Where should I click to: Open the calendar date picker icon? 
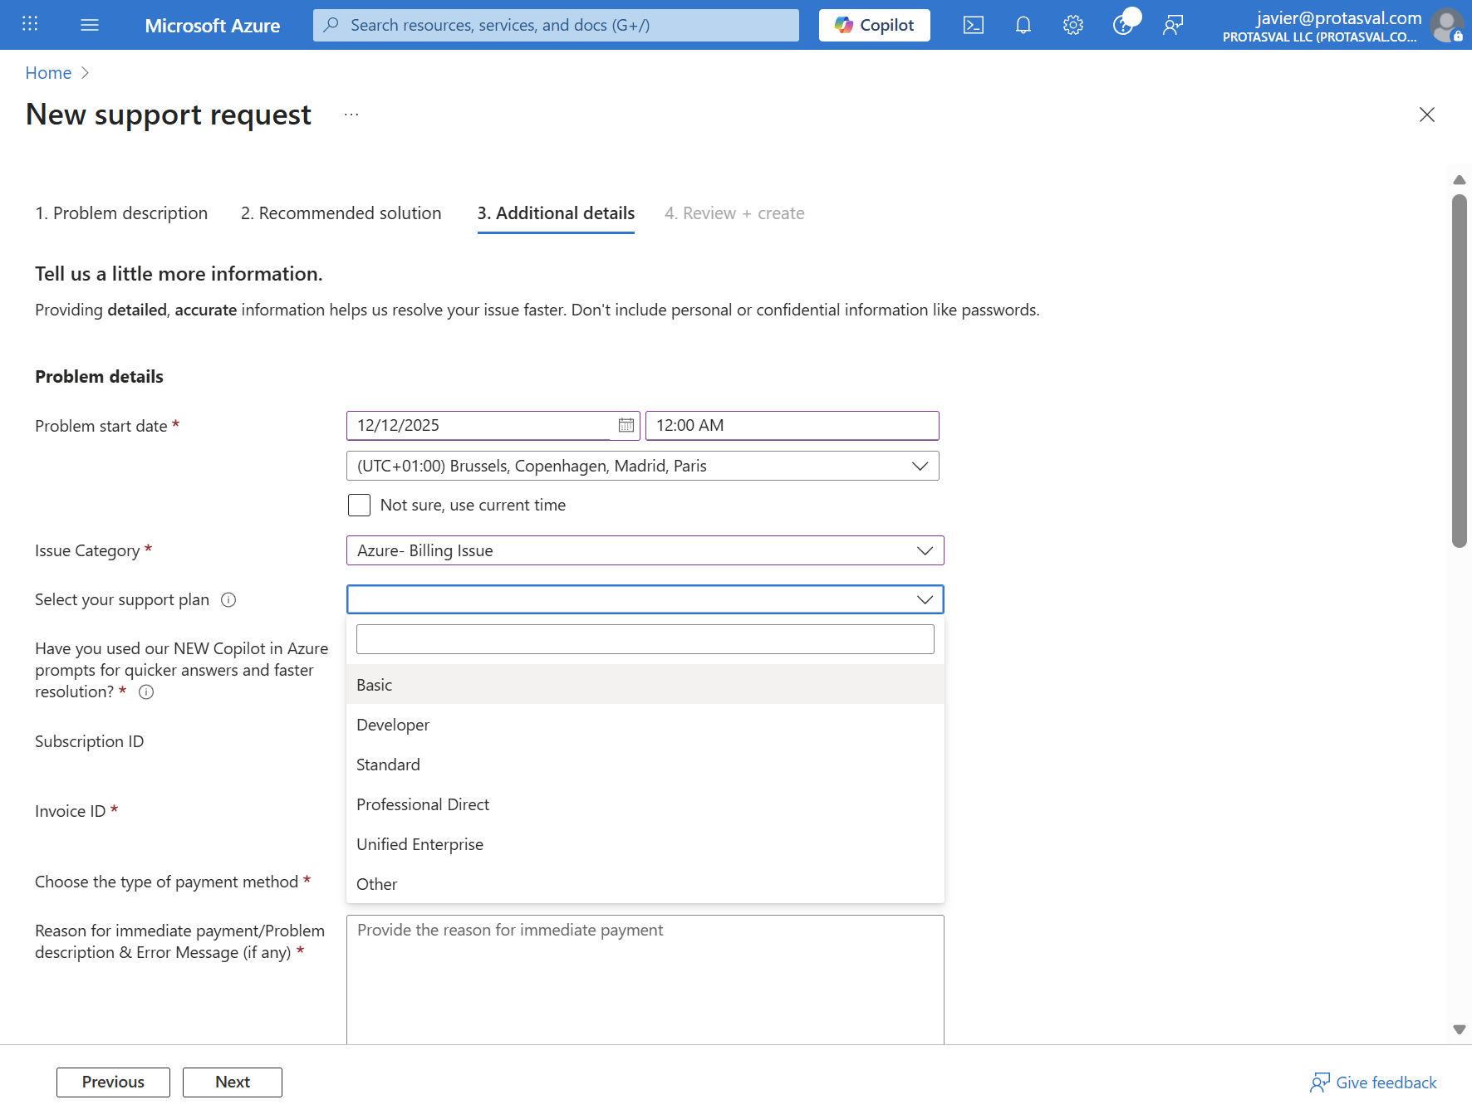click(626, 426)
